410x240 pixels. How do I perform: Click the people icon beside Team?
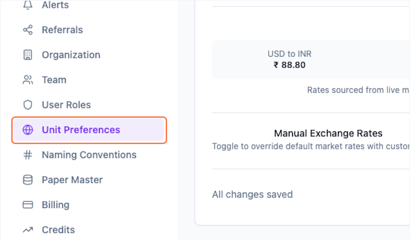point(28,80)
